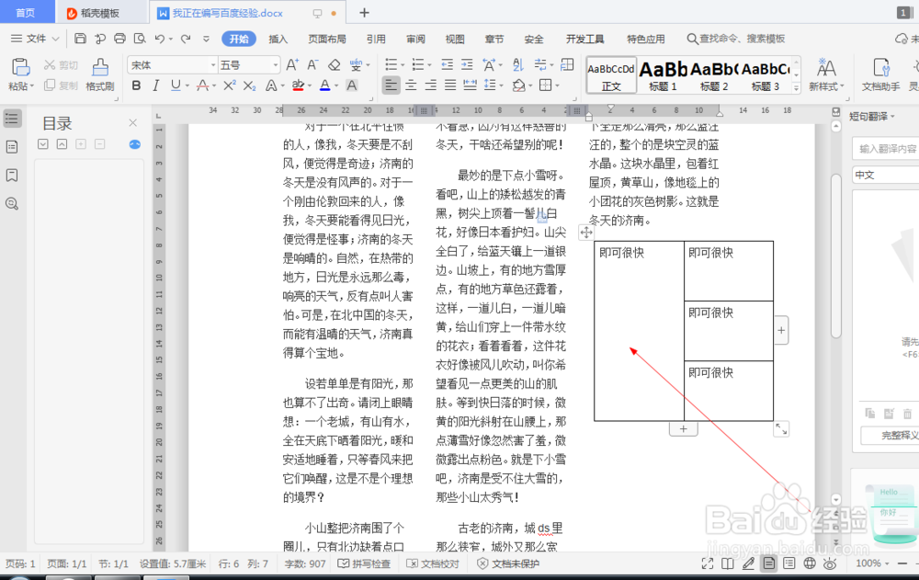Expand the font color dropdown arrow

pos(335,86)
